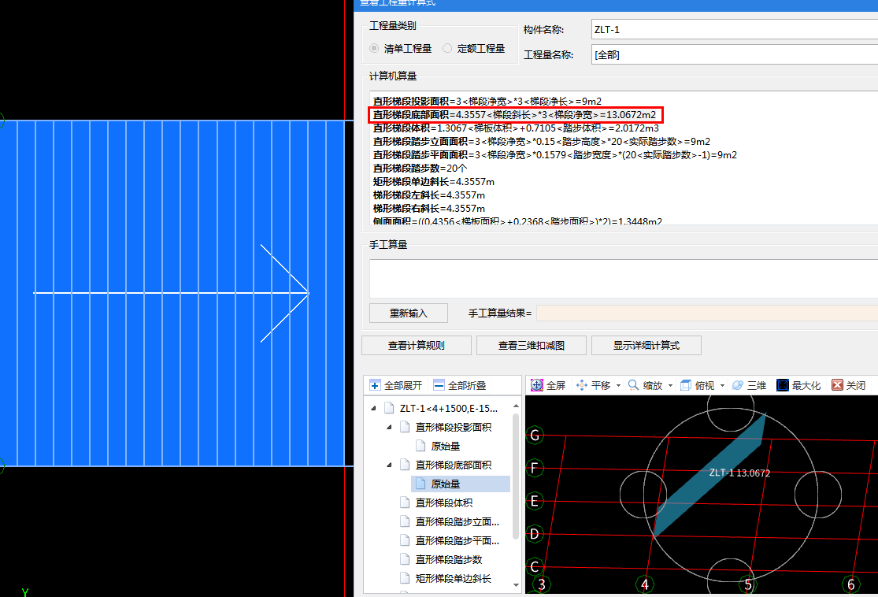The width and height of the screenshot is (878, 597).
Task: Click the 手工算量 text area
Action: tap(623, 278)
